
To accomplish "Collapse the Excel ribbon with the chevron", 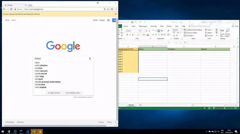I will pos(238,38).
